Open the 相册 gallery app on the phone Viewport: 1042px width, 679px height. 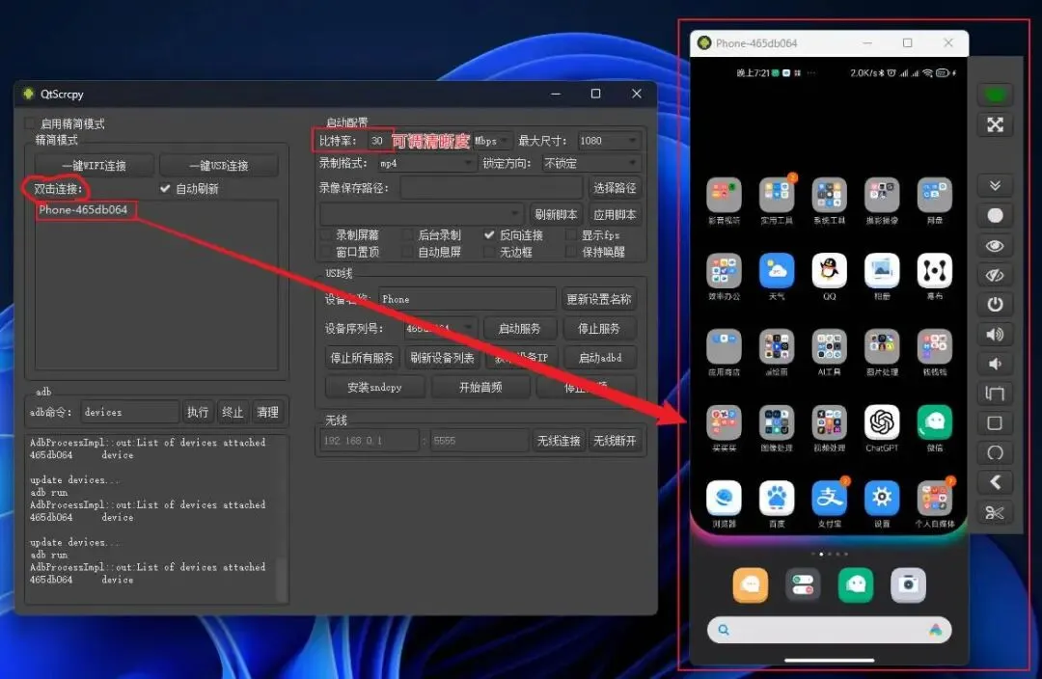tap(882, 270)
